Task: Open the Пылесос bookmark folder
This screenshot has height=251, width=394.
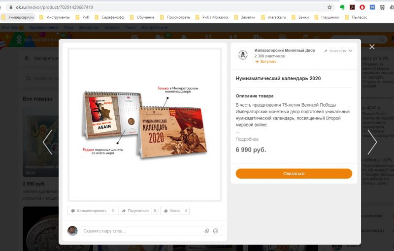Action: click(356, 17)
